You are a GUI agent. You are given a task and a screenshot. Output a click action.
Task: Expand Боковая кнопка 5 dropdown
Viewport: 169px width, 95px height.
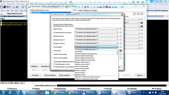(x=117, y=43)
